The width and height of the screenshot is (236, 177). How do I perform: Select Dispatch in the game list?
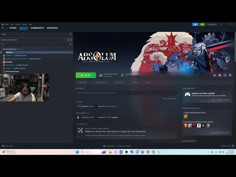[x=9, y=62]
